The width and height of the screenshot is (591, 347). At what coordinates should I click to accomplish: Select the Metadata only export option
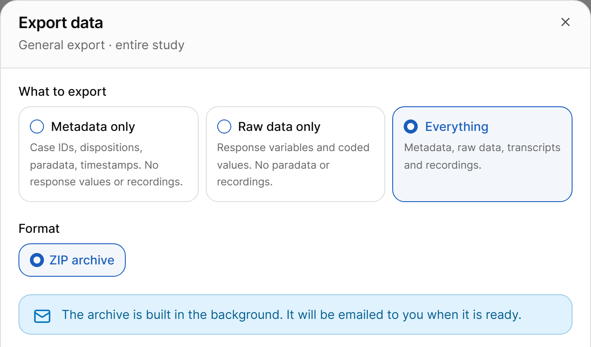(x=109, y=154)
